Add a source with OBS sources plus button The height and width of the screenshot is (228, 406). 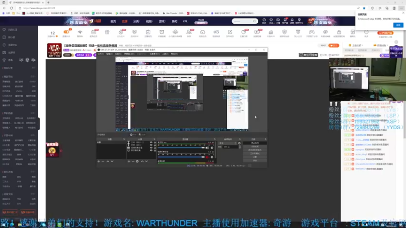point(129,161)
